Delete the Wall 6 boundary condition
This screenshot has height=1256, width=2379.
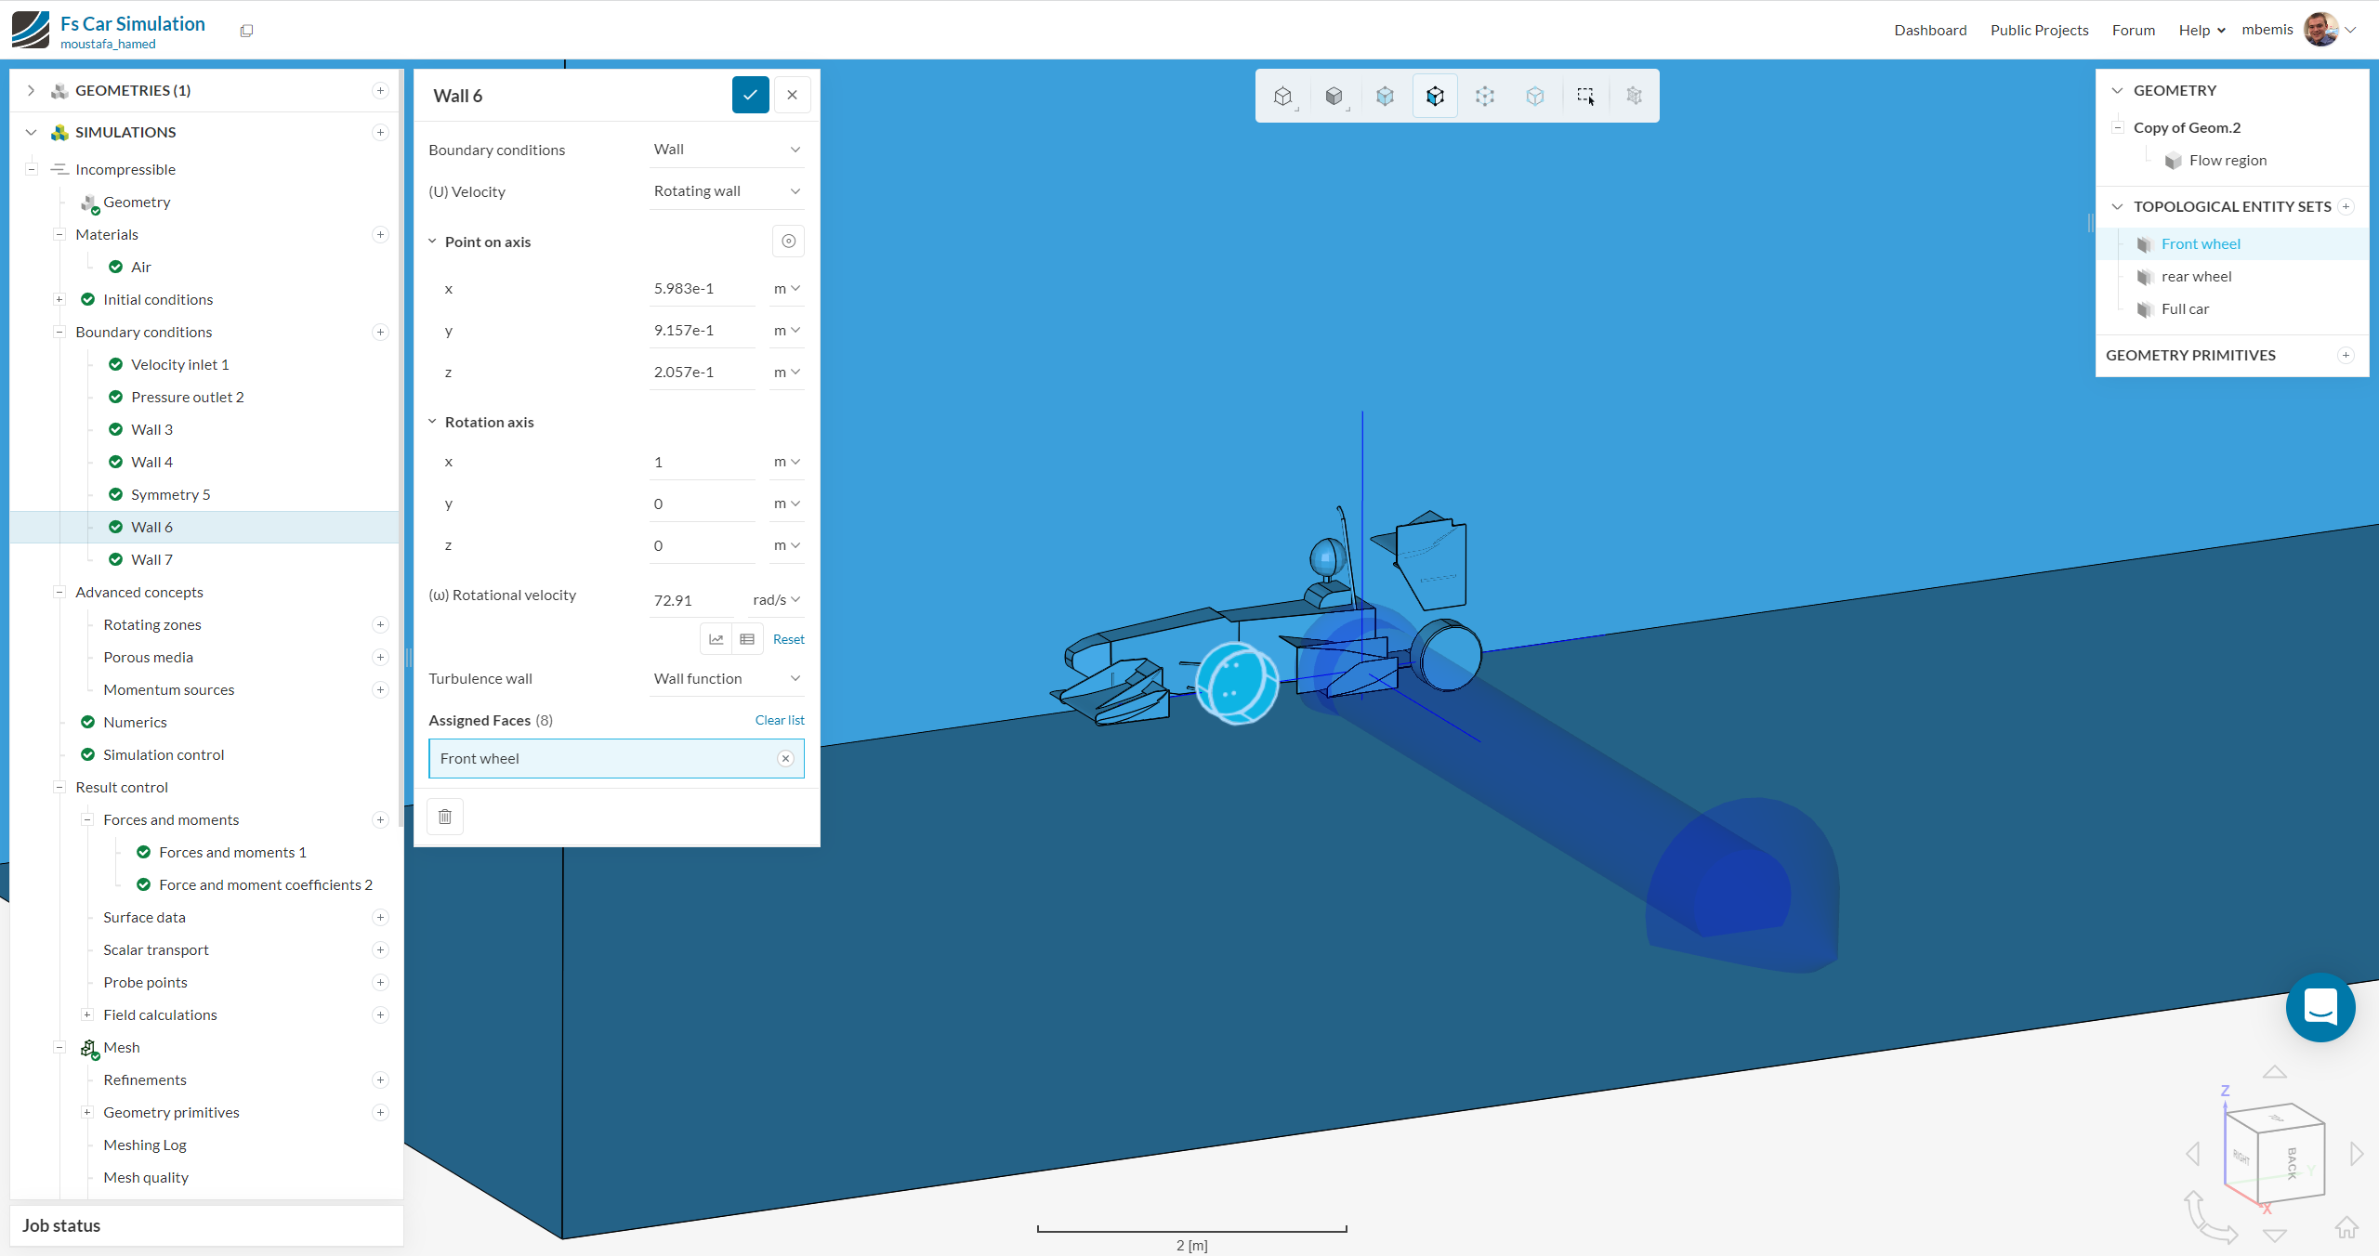(445, 817)
